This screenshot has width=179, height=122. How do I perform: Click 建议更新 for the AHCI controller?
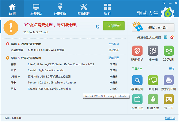[114, 50]
